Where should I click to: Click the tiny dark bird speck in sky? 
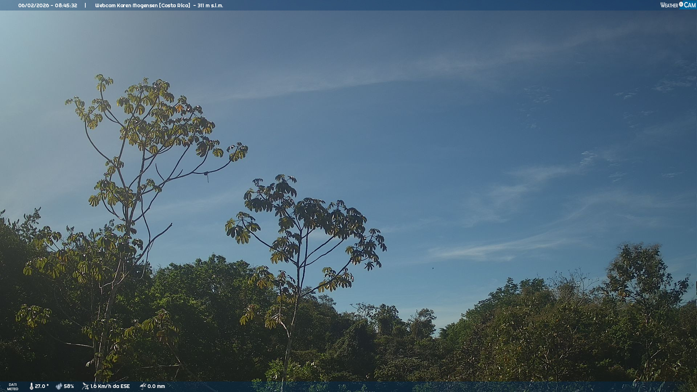pos(433,269)
